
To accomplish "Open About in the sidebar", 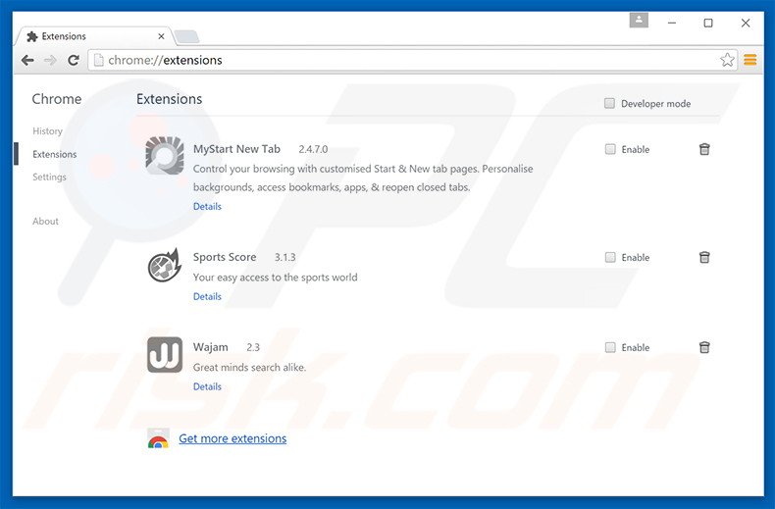I will (45, 222).
